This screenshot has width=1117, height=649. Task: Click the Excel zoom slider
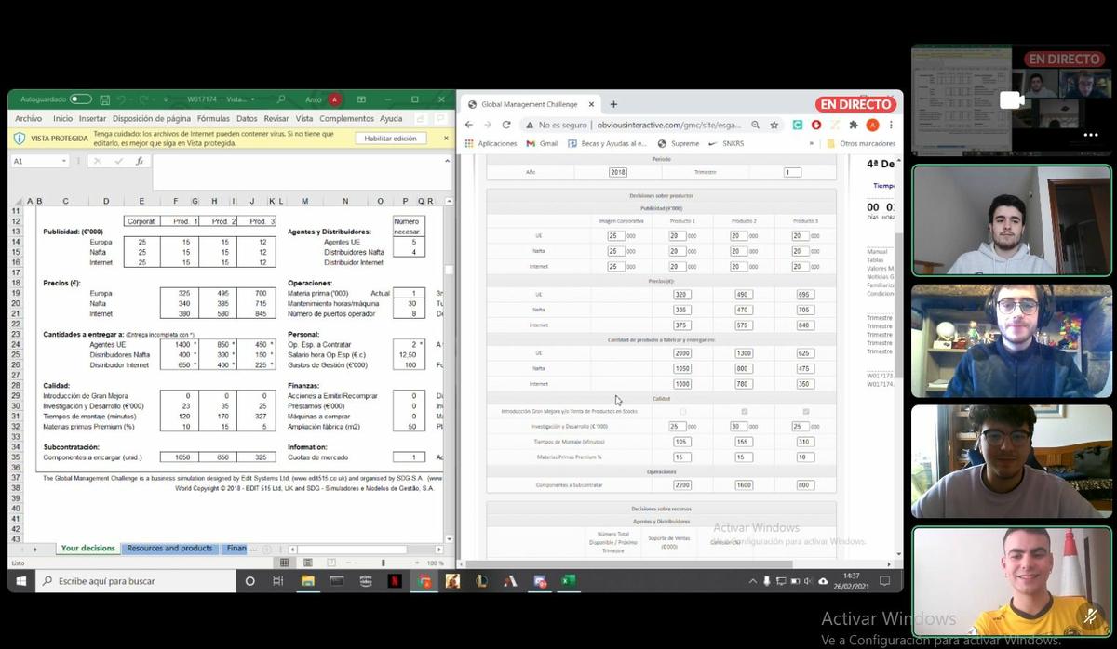click(x=384, y=563)
